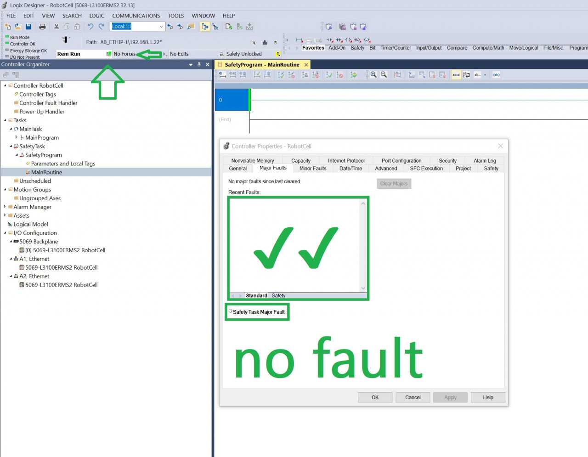Image resolution: width=588 pixels, height=457 pixels.
Task: Close the SafetyProgram - MainRoutine tab
Action: pyautogui.click(x=306, y=65)
